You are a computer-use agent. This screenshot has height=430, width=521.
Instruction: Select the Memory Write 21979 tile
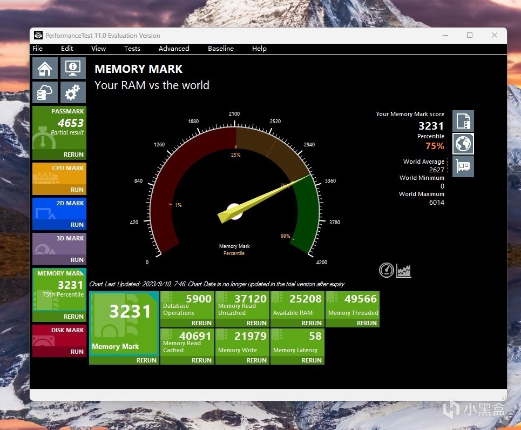[242, 342]
